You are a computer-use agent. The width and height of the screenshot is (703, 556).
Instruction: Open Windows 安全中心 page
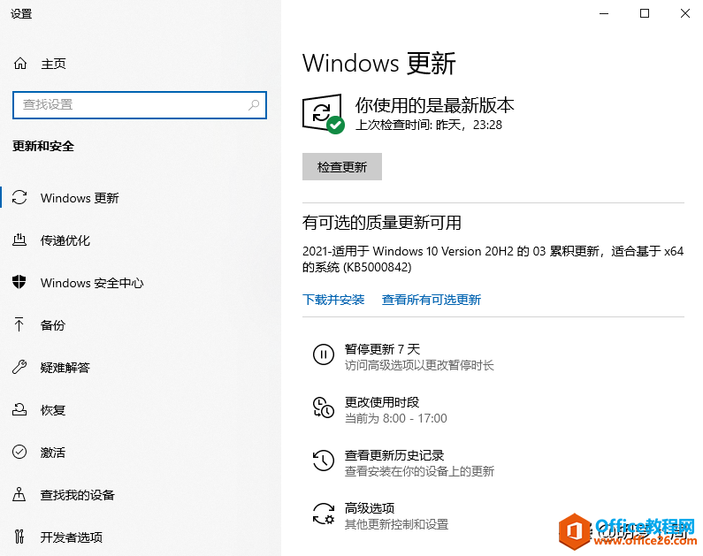(92, 283)
